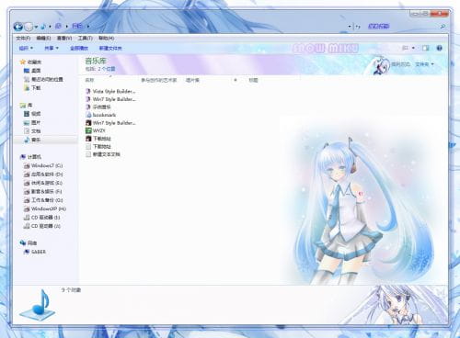Select Win7 Style Builder with black icon
This screenshot has height=338, width=460.
(x=110, y=123)
